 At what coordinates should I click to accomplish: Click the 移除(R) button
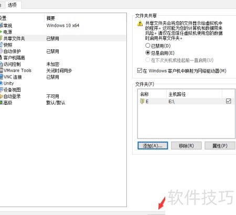tap(186, 146)
